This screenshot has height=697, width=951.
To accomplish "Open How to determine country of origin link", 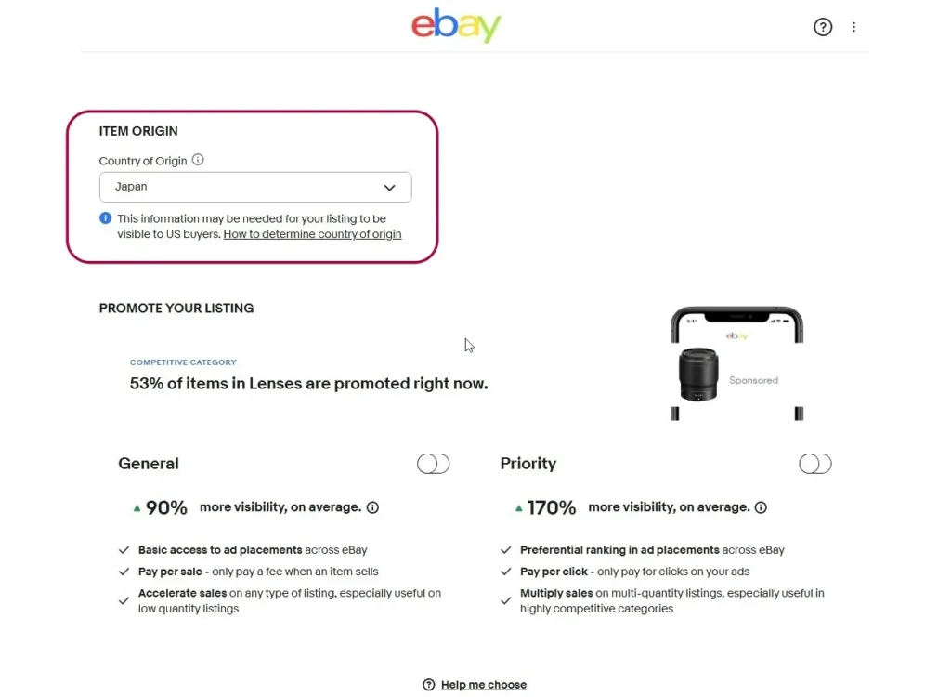I will coord(312,234).
